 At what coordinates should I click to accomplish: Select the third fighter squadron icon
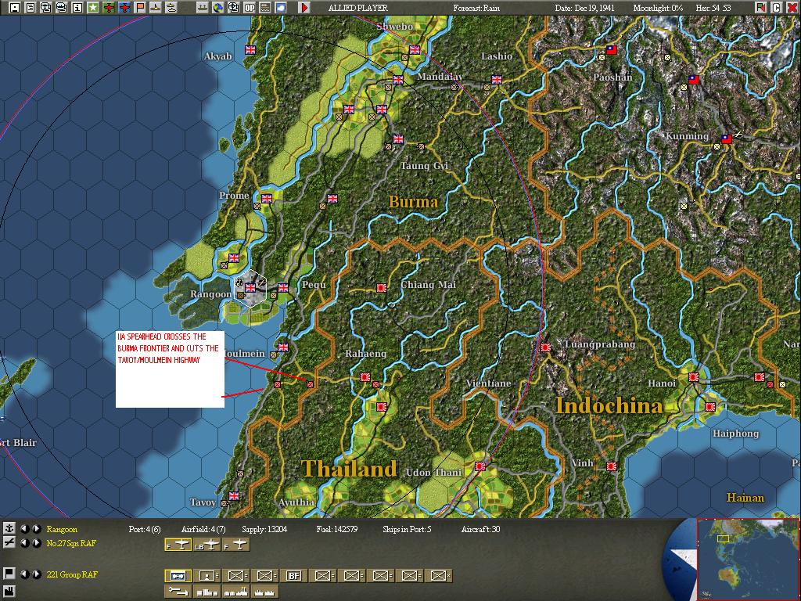pyautogui.click(x=235, y=545)
